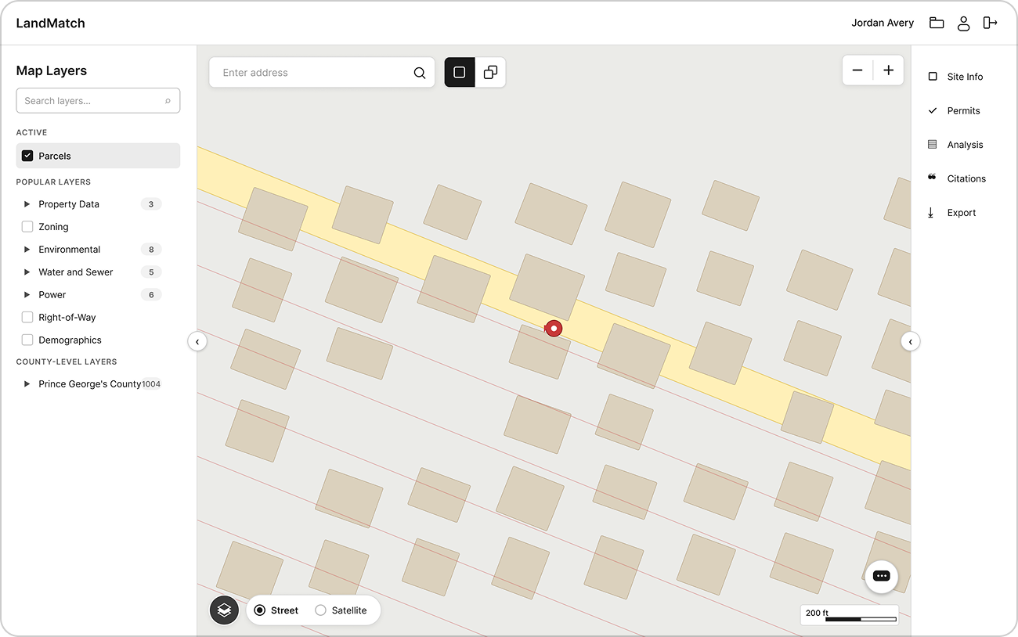Click the county count badge 1004
Image resolution: width=1018 pixels, height=637 pixels.
point(151,384)
